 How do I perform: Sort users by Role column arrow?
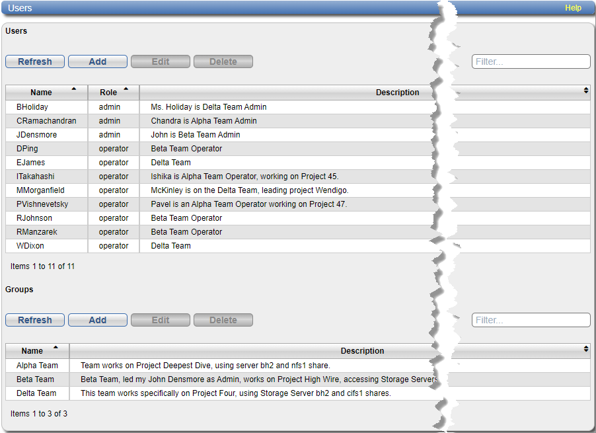[126, 89]
